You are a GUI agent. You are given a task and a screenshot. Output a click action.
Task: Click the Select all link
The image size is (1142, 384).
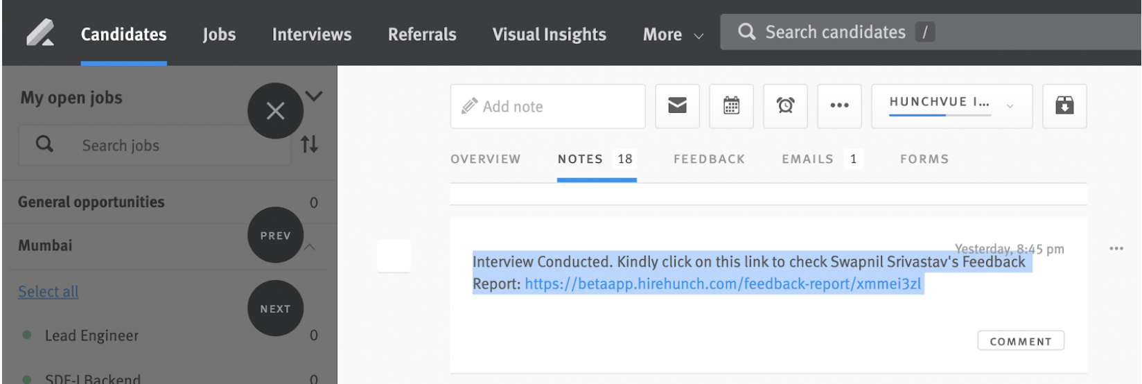pyautogui.click(x=48, y=292)
